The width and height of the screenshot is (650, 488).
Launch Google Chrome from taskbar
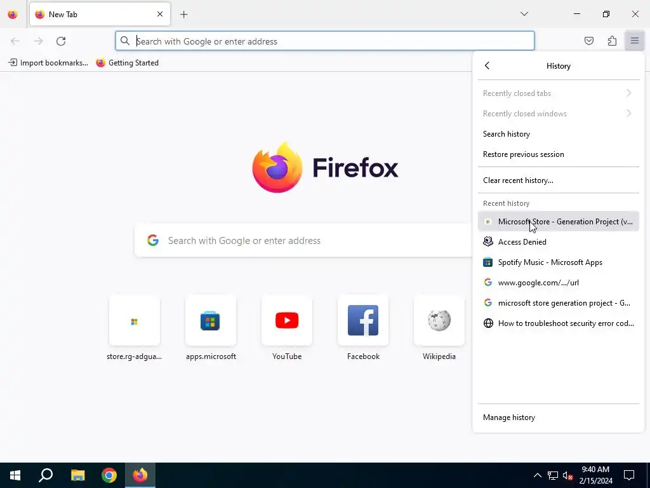pos(109,475)
